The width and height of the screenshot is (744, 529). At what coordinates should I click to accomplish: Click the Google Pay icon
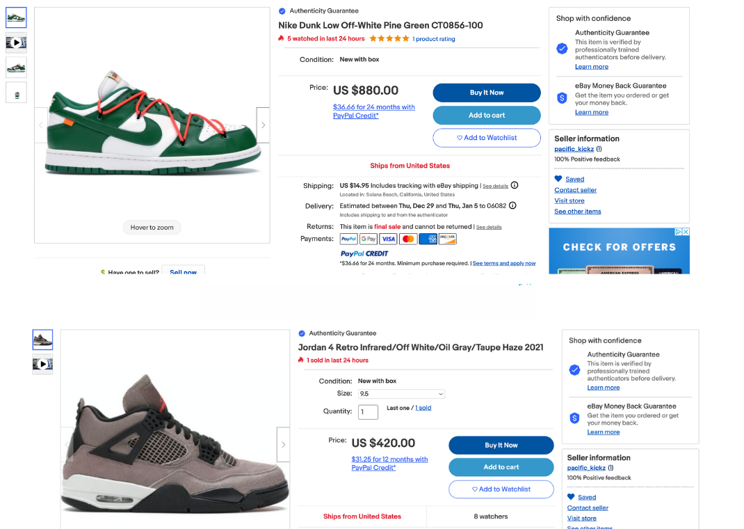click(369, 239)
